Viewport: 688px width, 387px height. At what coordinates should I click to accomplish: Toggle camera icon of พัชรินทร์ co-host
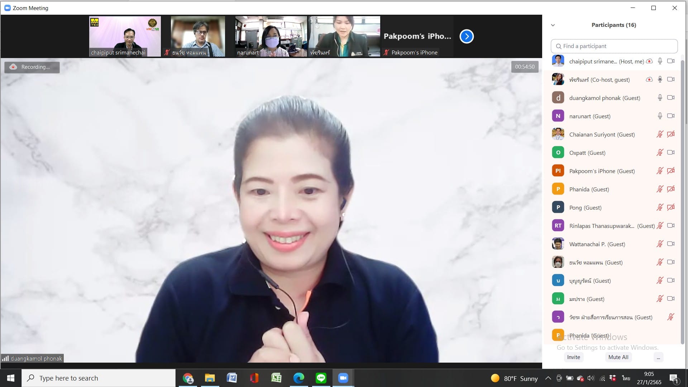click(671, 80)
